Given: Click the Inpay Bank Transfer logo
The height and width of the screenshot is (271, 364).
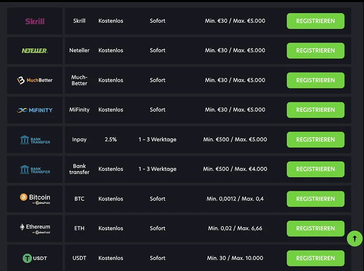Looking at the screenshot, I should coord(35,140).
